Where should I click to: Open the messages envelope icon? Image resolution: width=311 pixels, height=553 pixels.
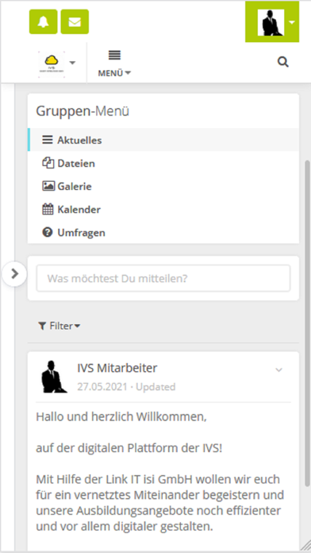click(75, 22)
